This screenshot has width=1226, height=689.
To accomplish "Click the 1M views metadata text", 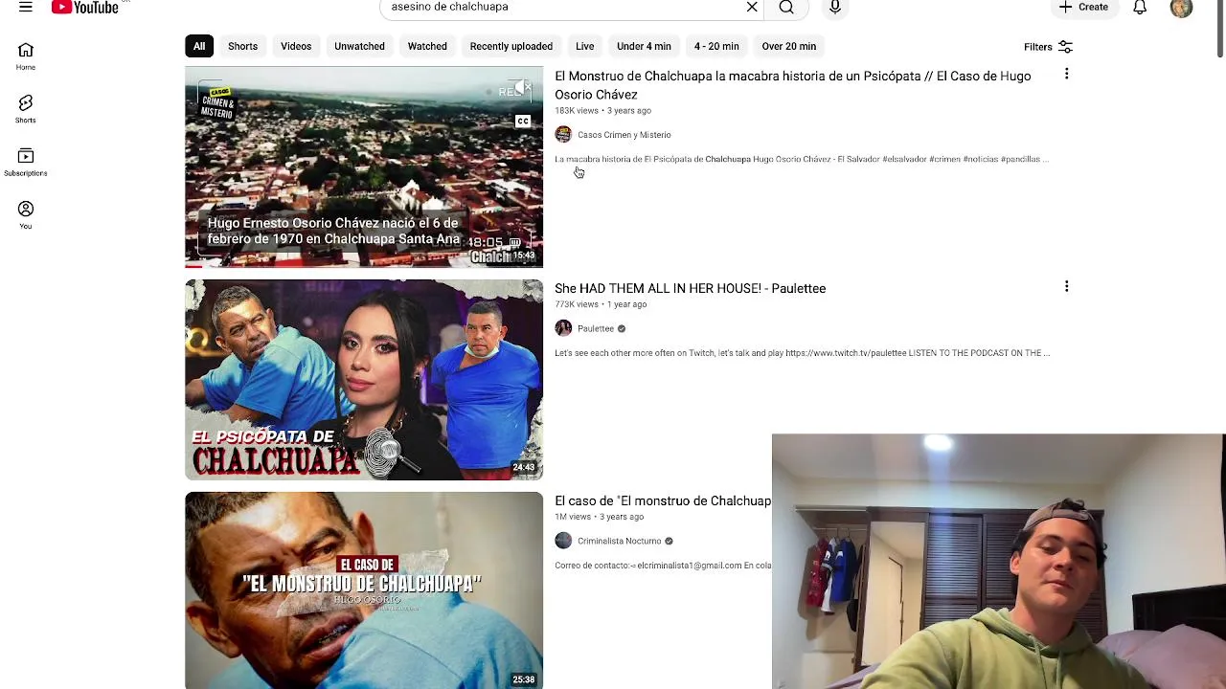I will click(573, 517).
